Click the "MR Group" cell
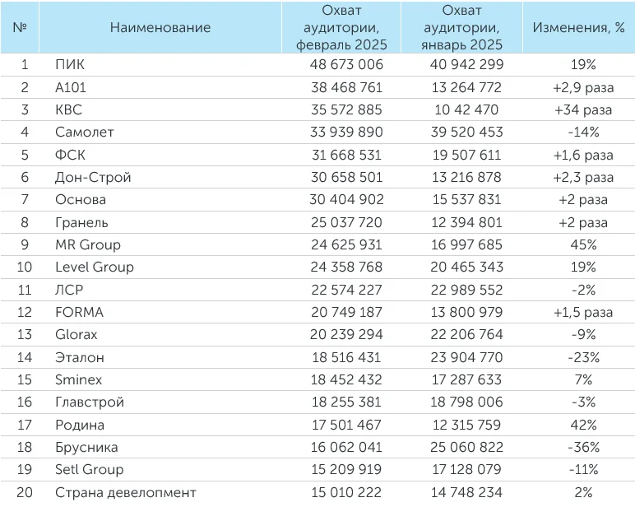The height and width of the screenshot is (507, 635). [x=88, y=244]
